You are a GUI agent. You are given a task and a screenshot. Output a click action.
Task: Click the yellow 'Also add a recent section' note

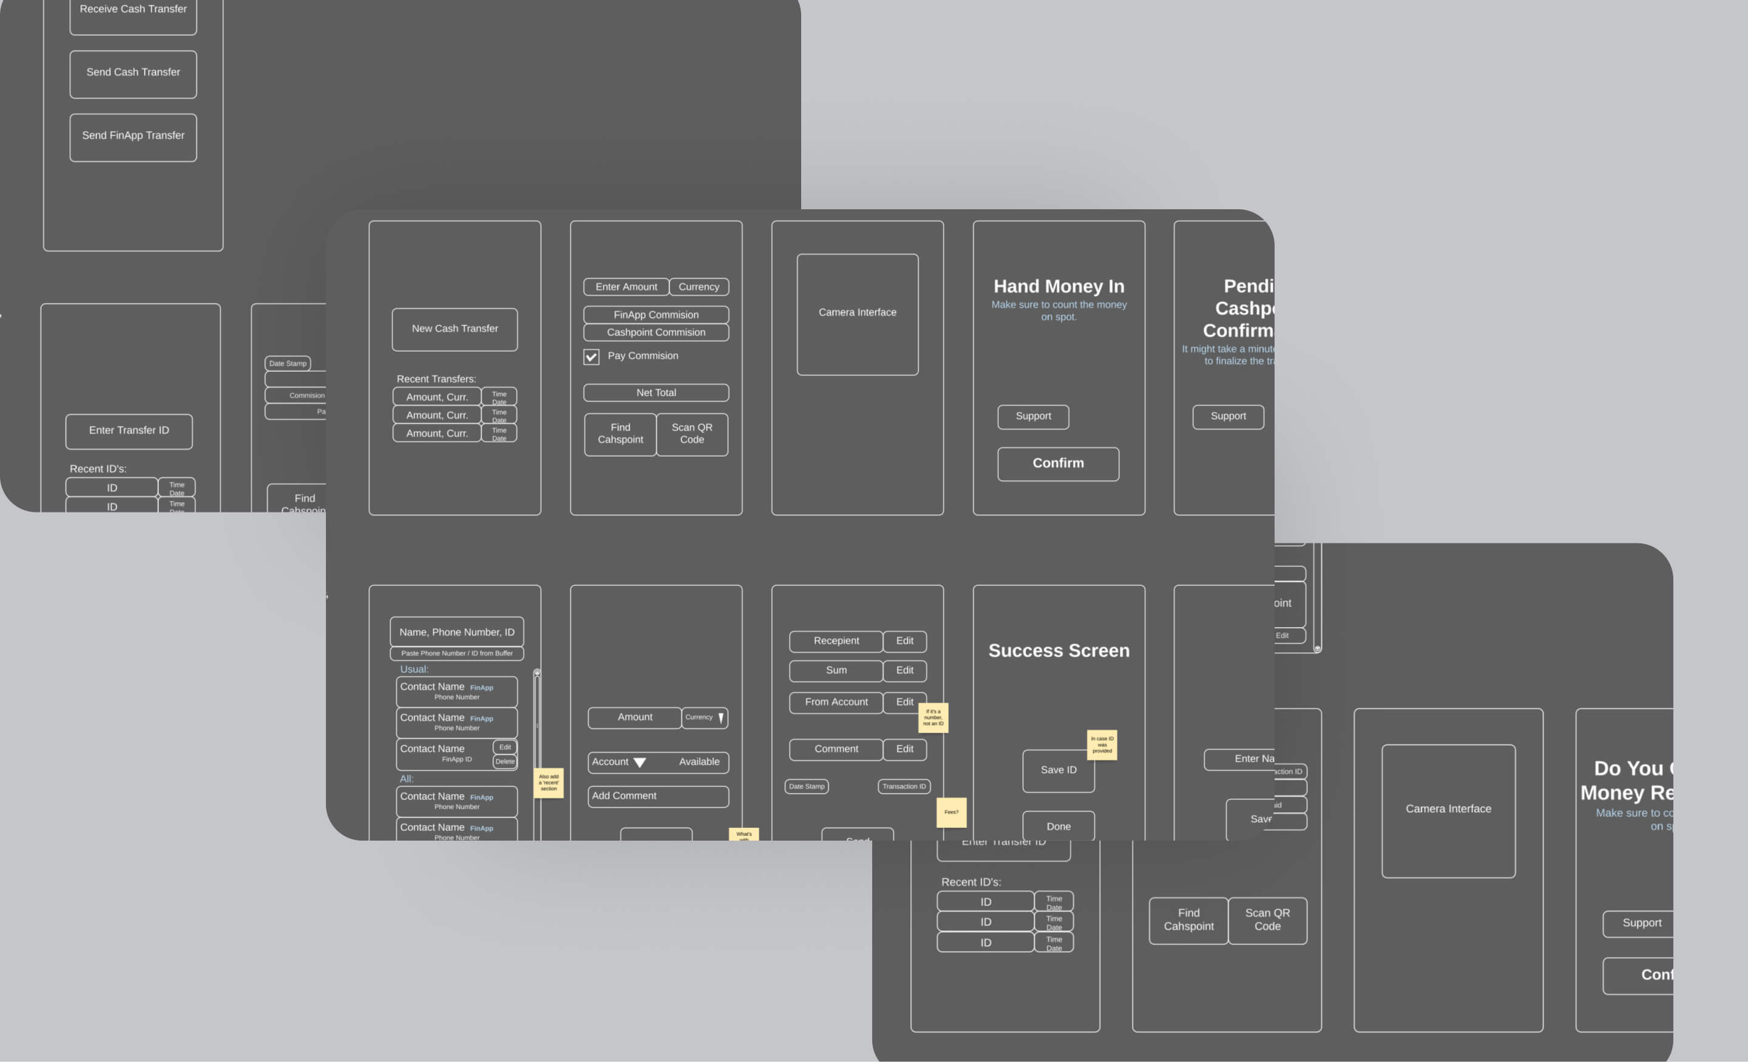(549, 782)
